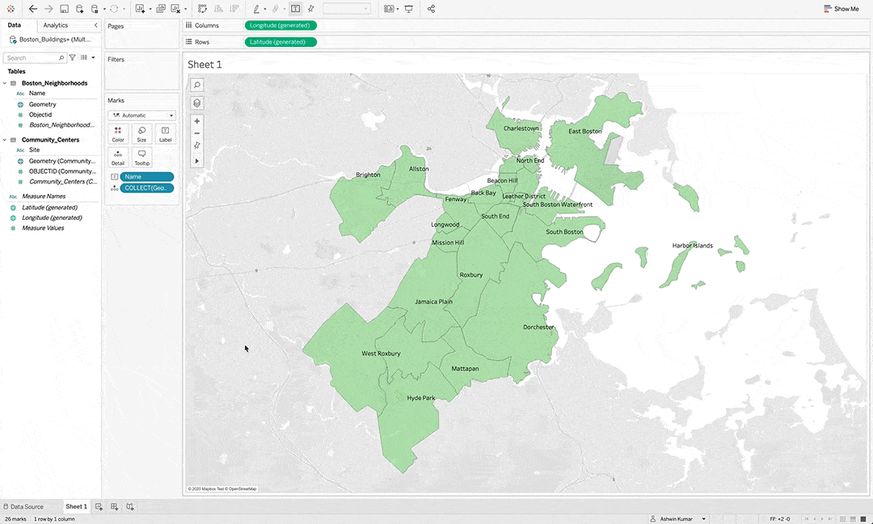Zoom in on the map

coord(197,121)
